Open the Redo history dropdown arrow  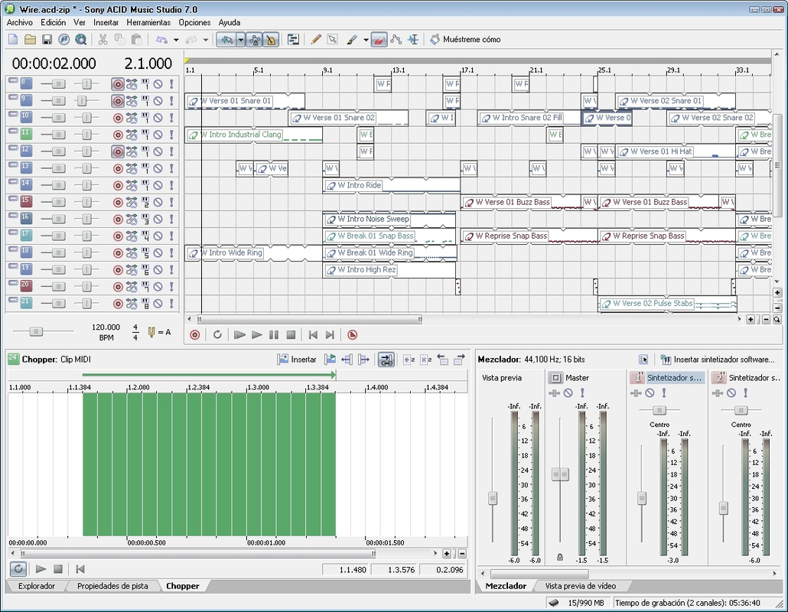pyautogui.click(x=206, y=40)
